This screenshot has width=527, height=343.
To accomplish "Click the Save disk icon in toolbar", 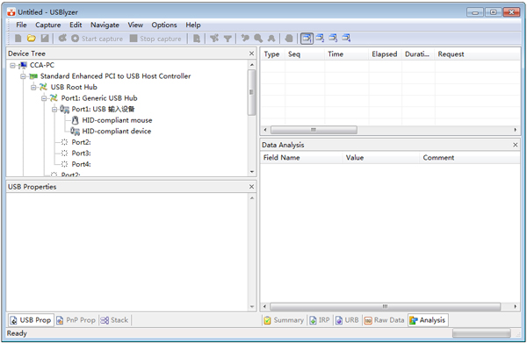I will coord(45,39).
